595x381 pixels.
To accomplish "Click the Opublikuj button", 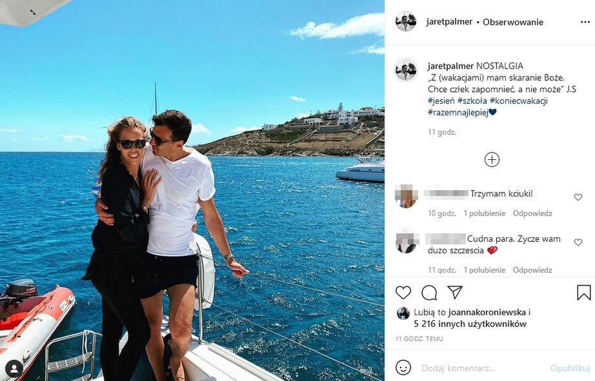I will coord(570,368).
